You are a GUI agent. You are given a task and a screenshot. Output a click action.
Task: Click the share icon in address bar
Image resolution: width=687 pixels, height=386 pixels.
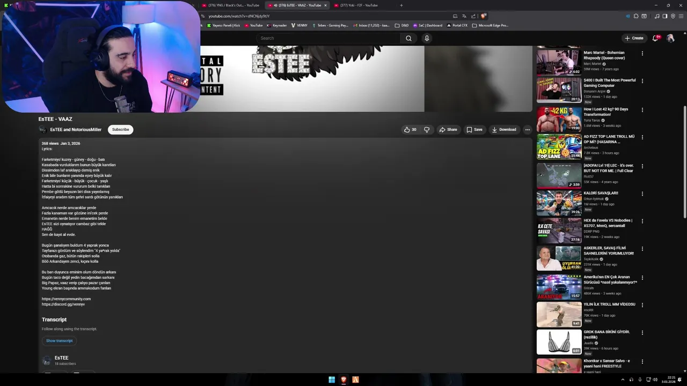coord(473,16)
